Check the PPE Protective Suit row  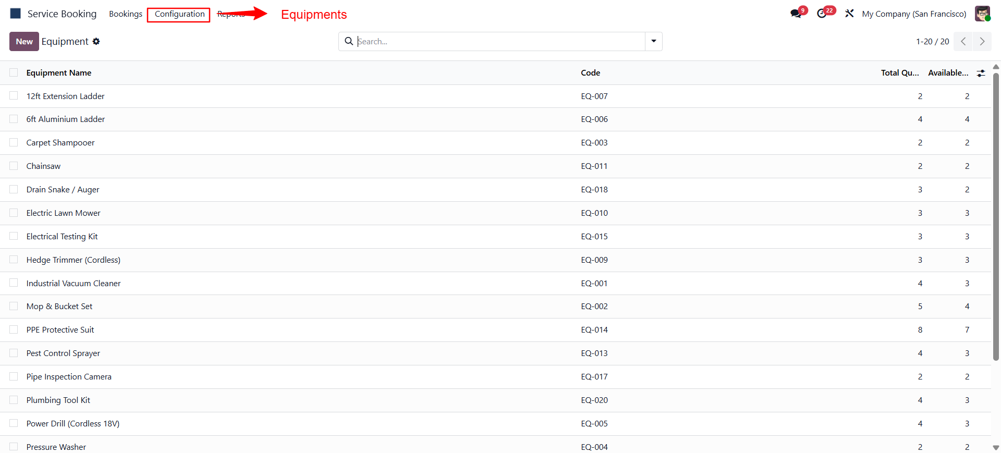pos(14,329)
